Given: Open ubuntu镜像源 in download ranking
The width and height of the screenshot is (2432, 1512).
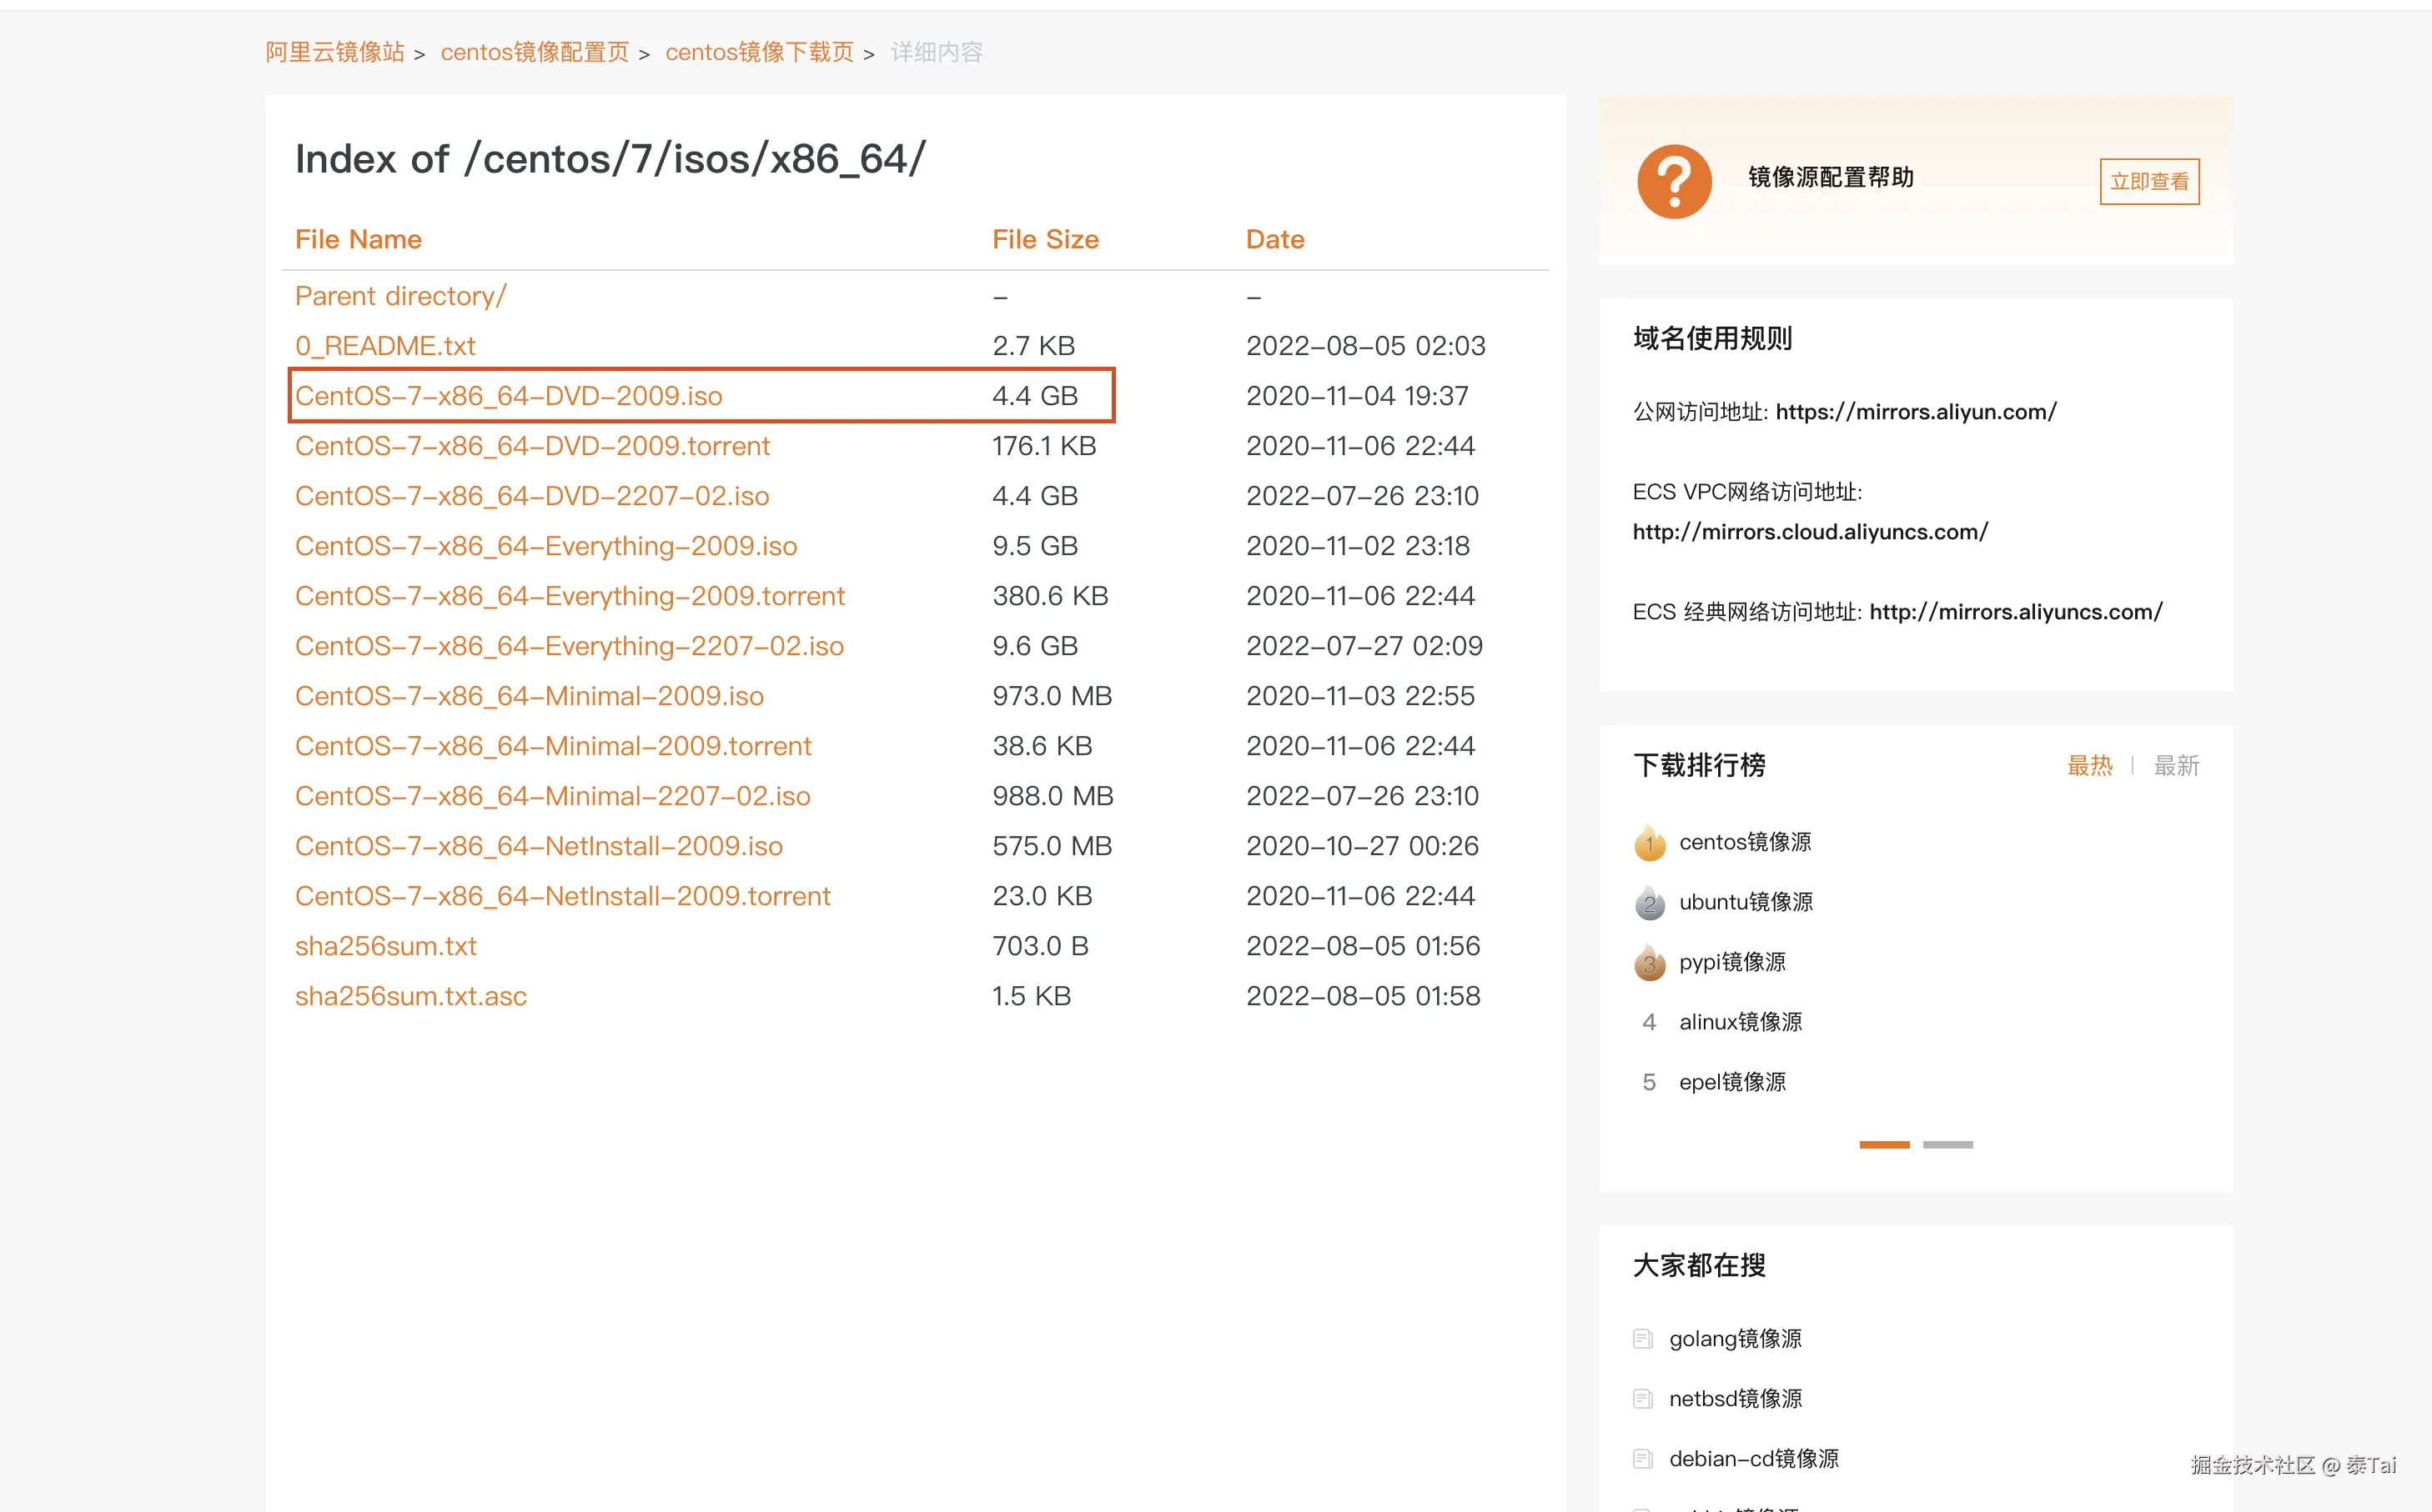Looking at the screenshot, I should [x=1745, y=902].
